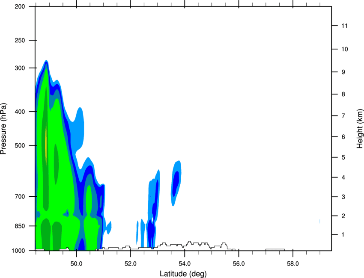Select the 700 pressure tick label

20,196
